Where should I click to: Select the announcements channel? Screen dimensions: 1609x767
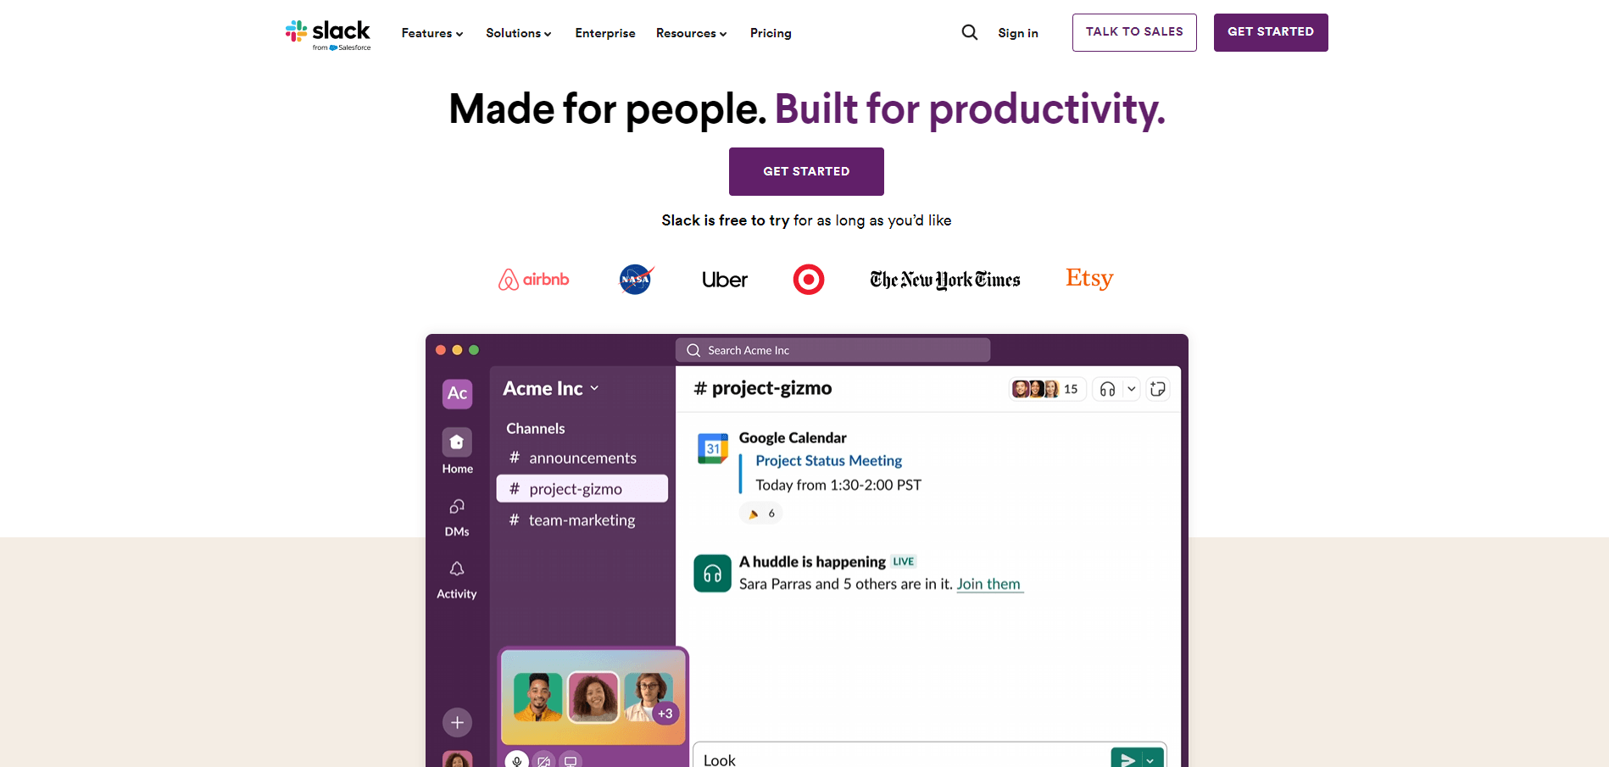pyautogui.click(x=582, y=458)
